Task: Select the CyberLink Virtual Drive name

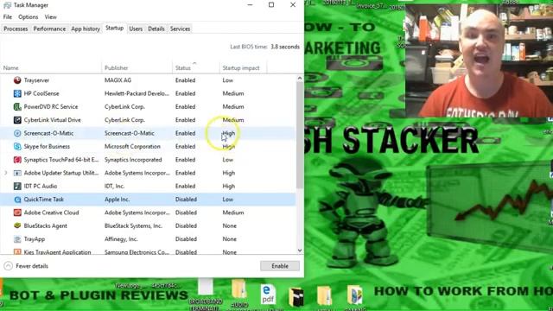Action: pos(52,120)
